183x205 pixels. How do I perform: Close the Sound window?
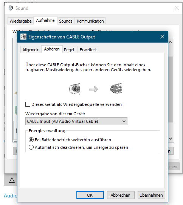(177, 8)
